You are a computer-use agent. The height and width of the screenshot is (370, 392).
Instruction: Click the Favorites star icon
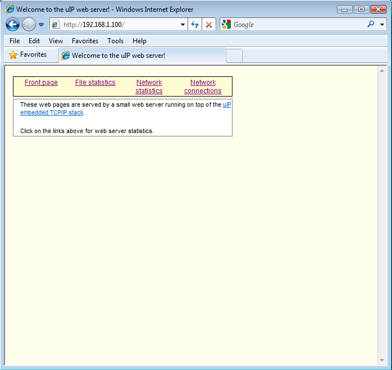click(x=13, y=55)
